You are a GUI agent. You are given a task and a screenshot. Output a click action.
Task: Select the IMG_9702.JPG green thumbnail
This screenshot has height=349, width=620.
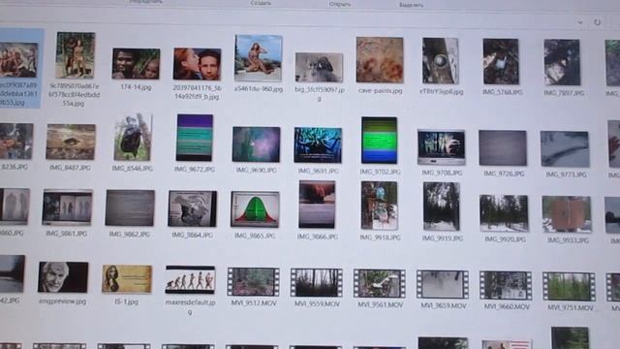point(379,141)
